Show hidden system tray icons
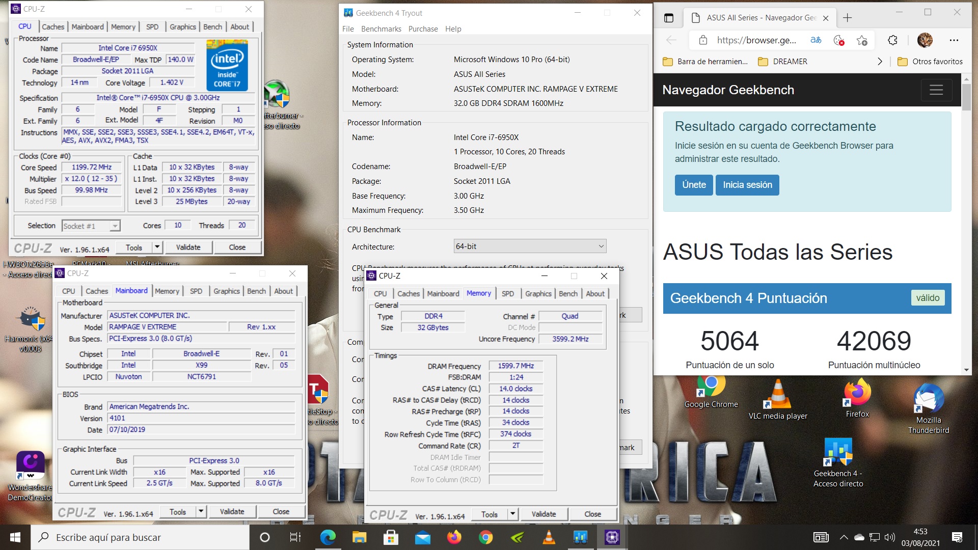Image resolution: width=978 pixels, height=550 pixels. (x=844, y=537)
